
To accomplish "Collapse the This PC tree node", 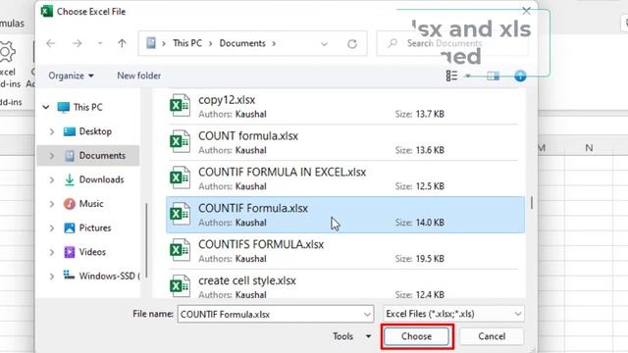I will click(46, 107).
